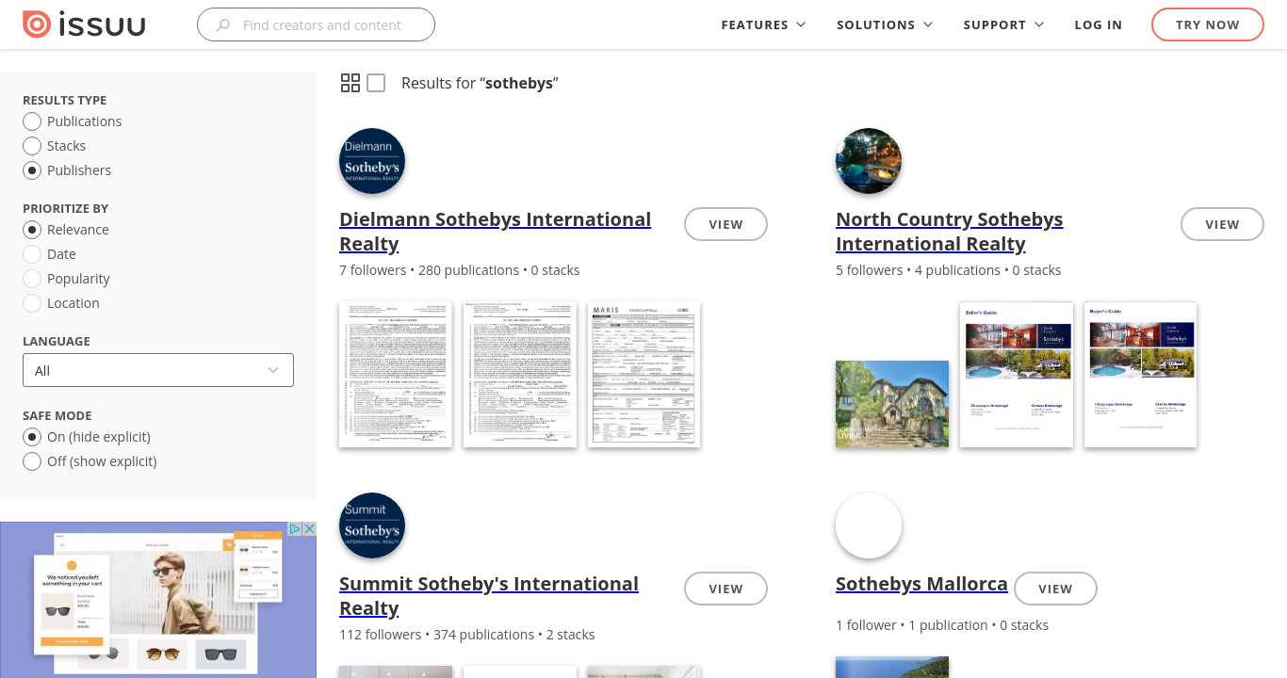Open Summit Sotheby's profile avatar
The height and width of the screenshot is (678, 1287).
372,525
